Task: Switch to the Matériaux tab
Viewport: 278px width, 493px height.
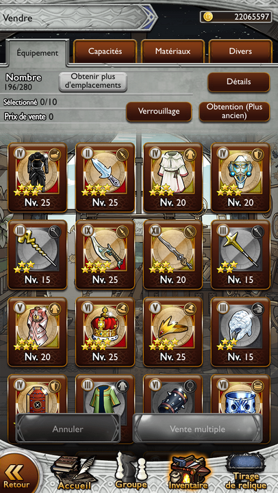Action: [173, 51]
